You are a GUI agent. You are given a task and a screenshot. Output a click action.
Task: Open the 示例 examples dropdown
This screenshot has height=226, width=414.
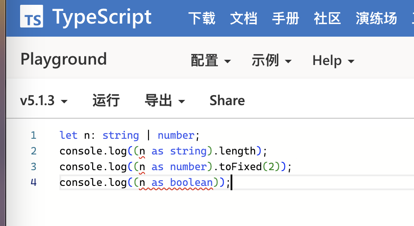[272, 60]
